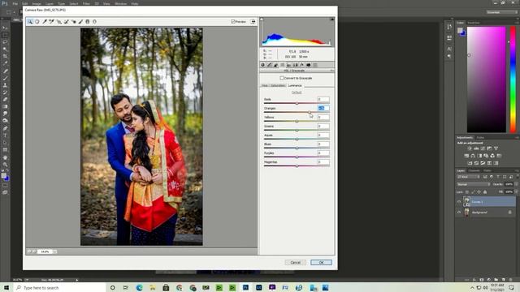Enable Convert to Grayscale checkbox
The width and height of the screenshot is (520, 292).
coord(282,78)
